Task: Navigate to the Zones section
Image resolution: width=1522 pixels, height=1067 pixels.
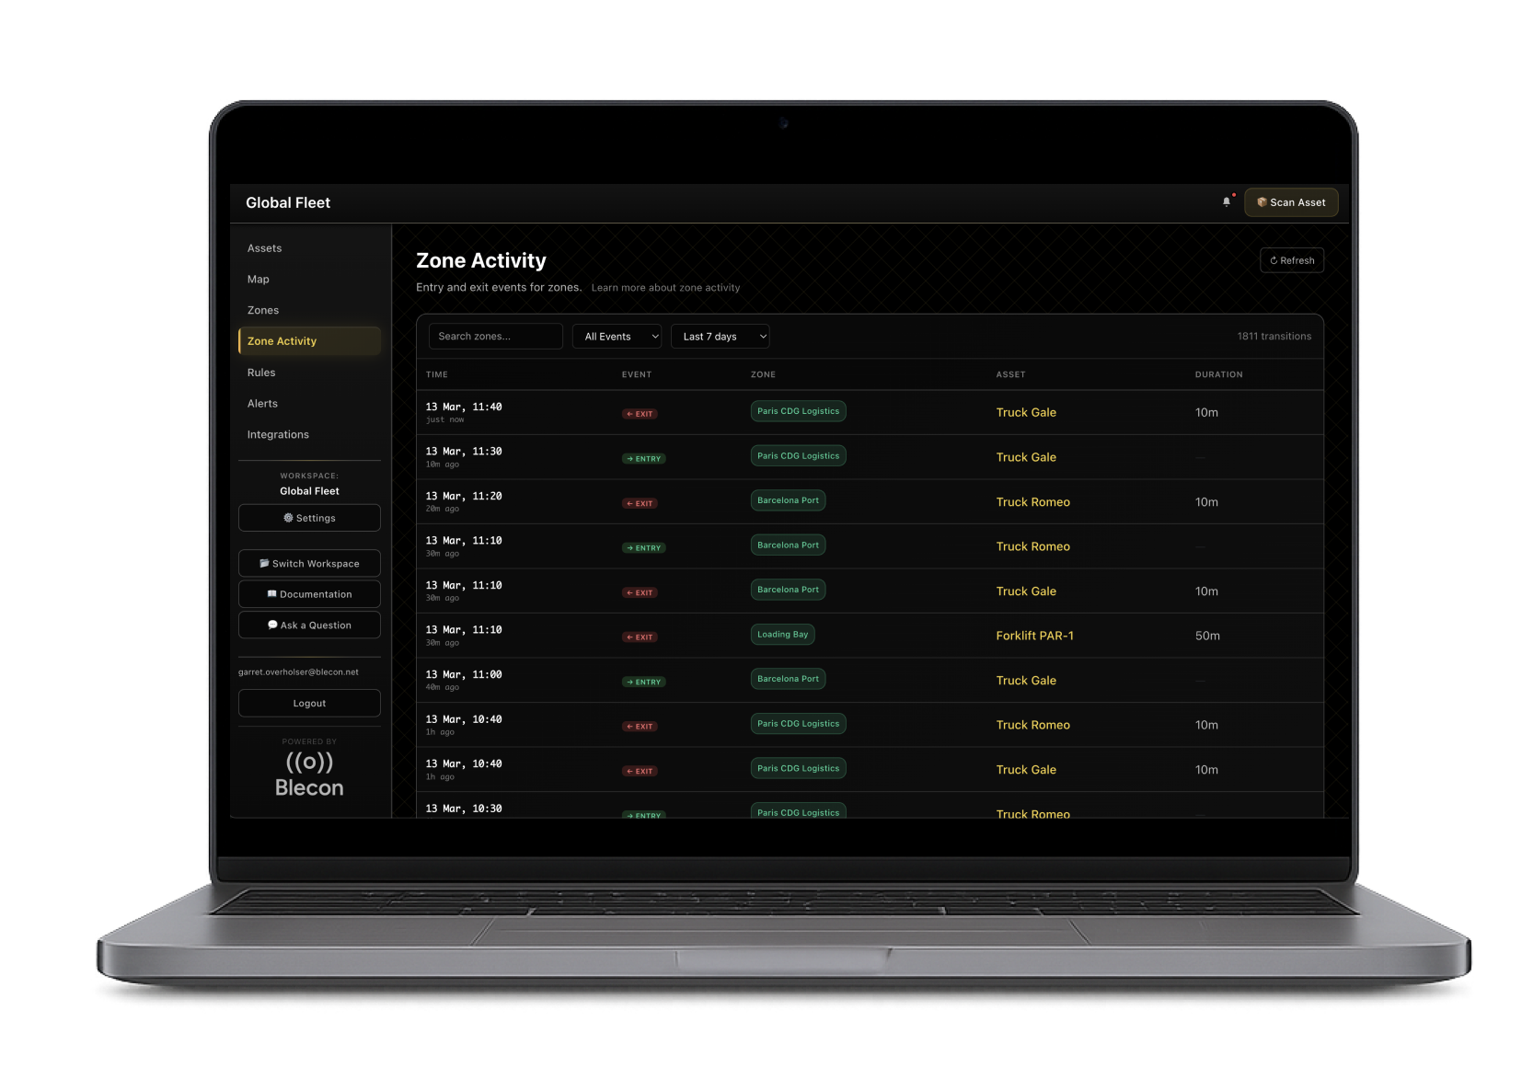Action: 263,310
